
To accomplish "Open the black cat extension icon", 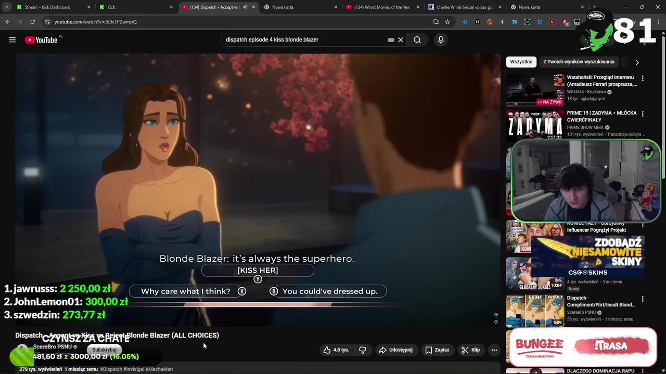I will click(x=477, y=22).
